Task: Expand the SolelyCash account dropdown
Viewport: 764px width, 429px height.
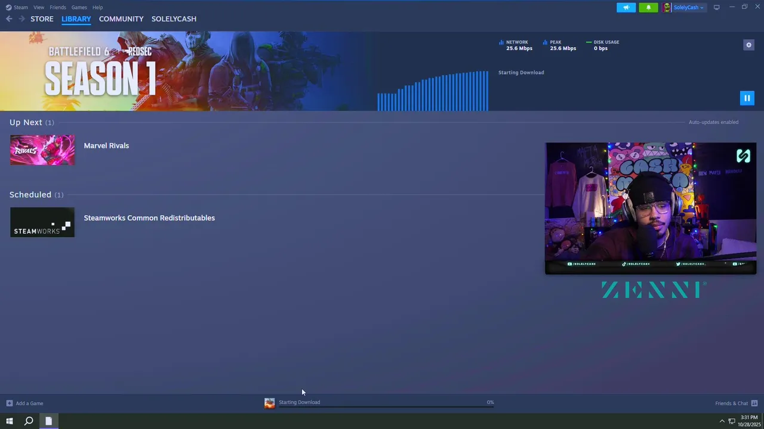Action: click(688, 7)
